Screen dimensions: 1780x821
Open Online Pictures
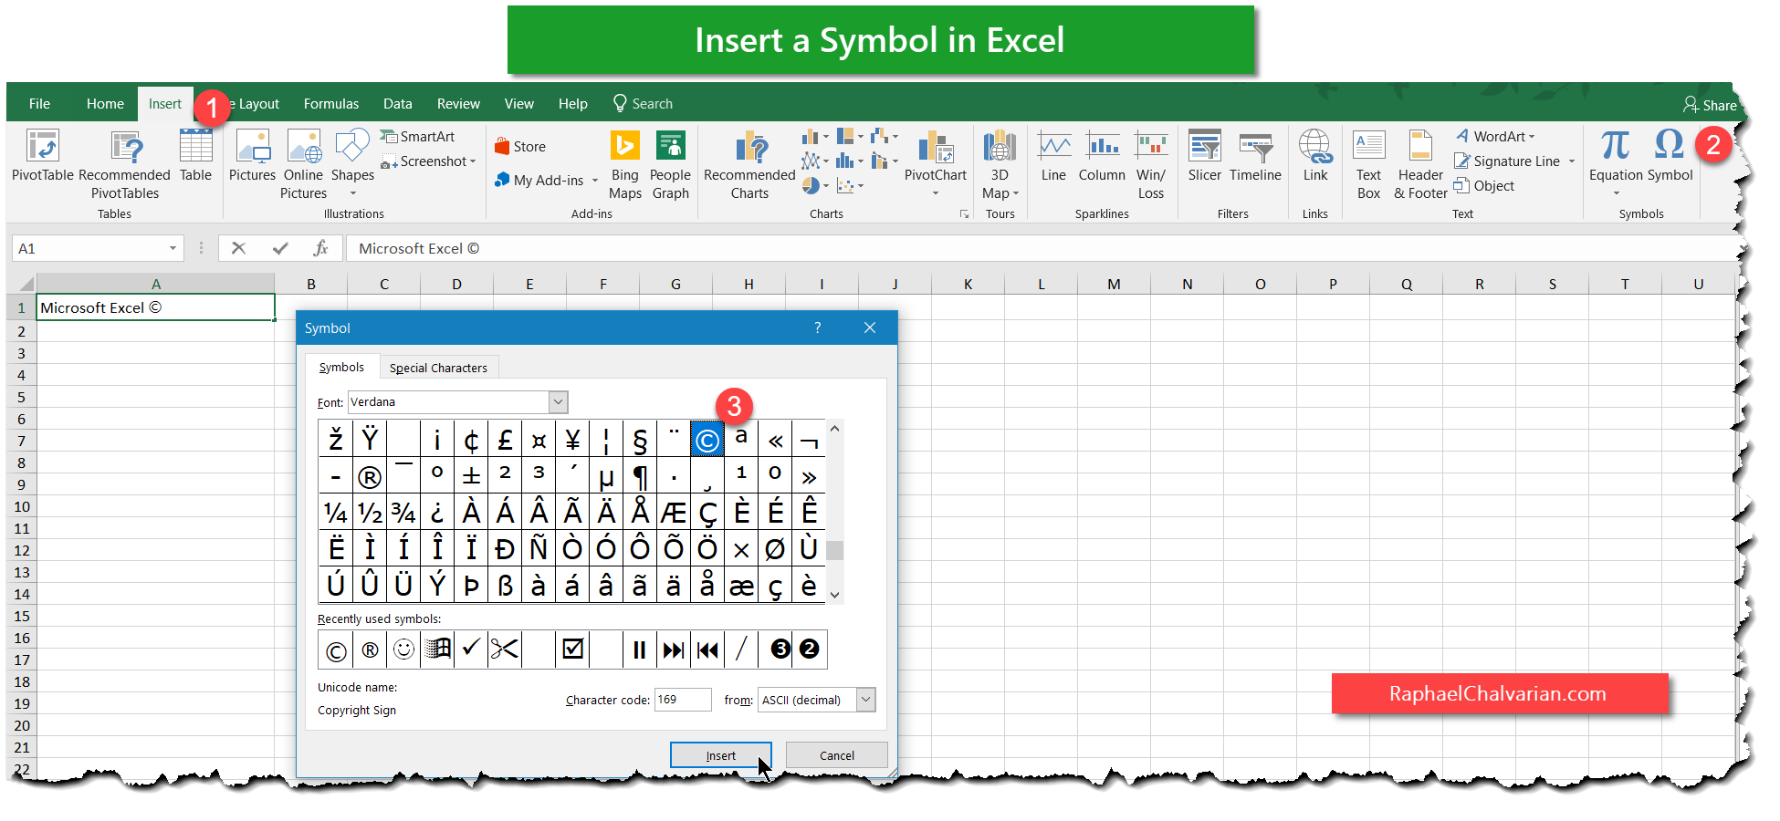304,164
